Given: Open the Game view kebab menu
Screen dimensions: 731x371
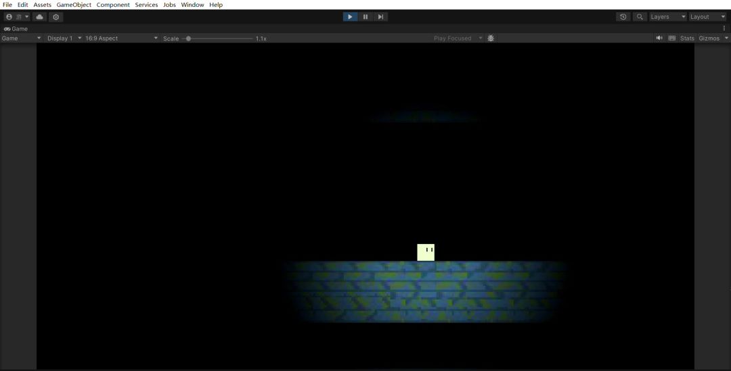Looking at the screenshot, I should point(724,29).
